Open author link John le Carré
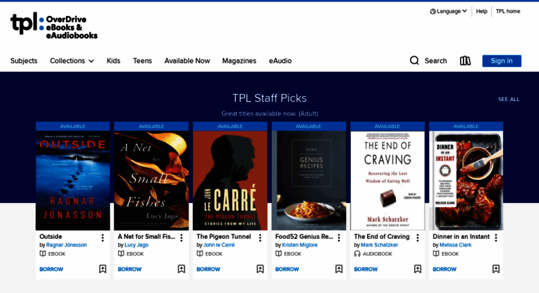Screen dimensions: 539x293 pos(219,245)
